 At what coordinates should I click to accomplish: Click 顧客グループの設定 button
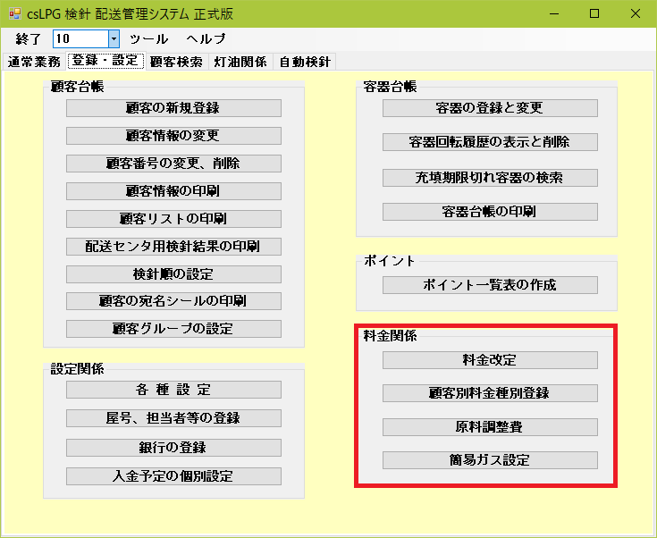click(x=173, y=329)
